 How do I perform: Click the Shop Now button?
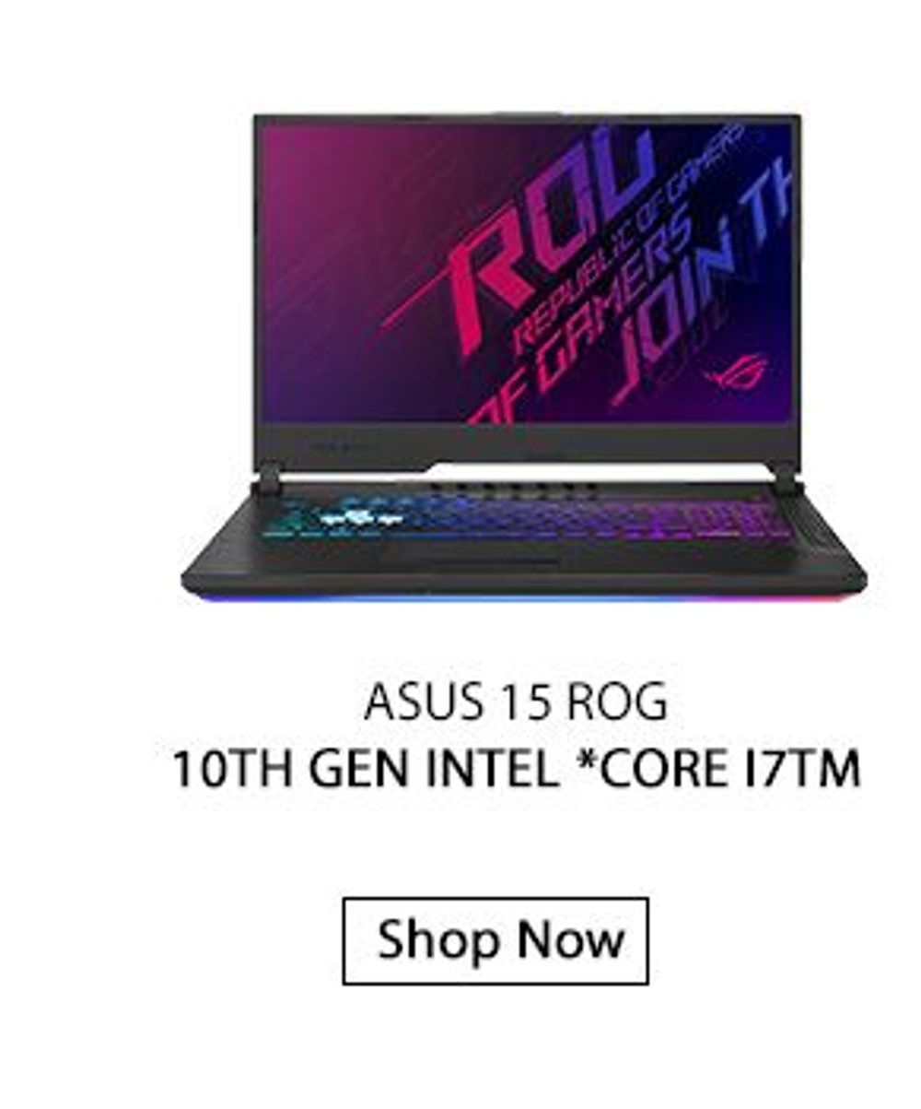click(x=495, y=940)
